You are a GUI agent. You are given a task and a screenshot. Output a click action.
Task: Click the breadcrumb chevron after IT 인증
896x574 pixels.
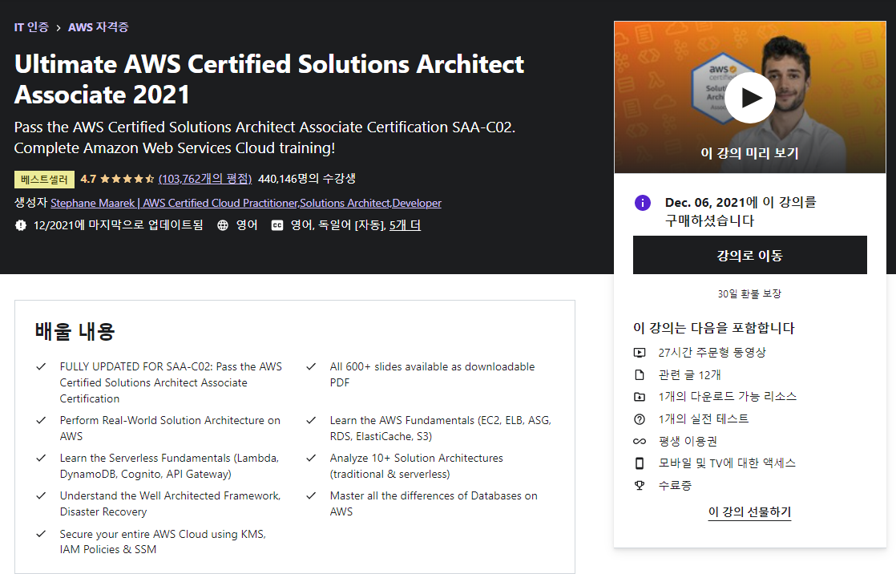click(59, 27)
